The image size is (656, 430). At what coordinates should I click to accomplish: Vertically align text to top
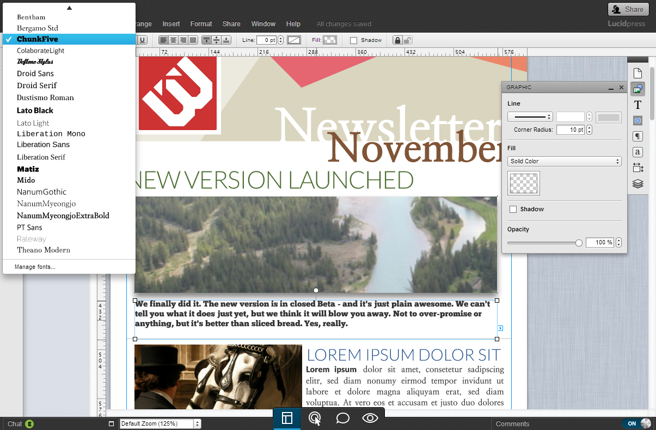tap(206, 40)
